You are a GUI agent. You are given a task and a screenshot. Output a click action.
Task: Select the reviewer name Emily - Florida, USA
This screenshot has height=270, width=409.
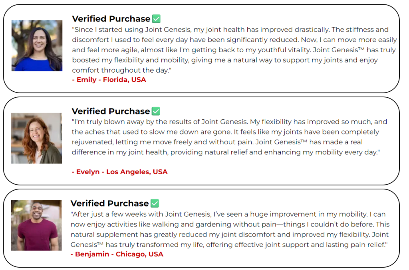tap(109, 80)
